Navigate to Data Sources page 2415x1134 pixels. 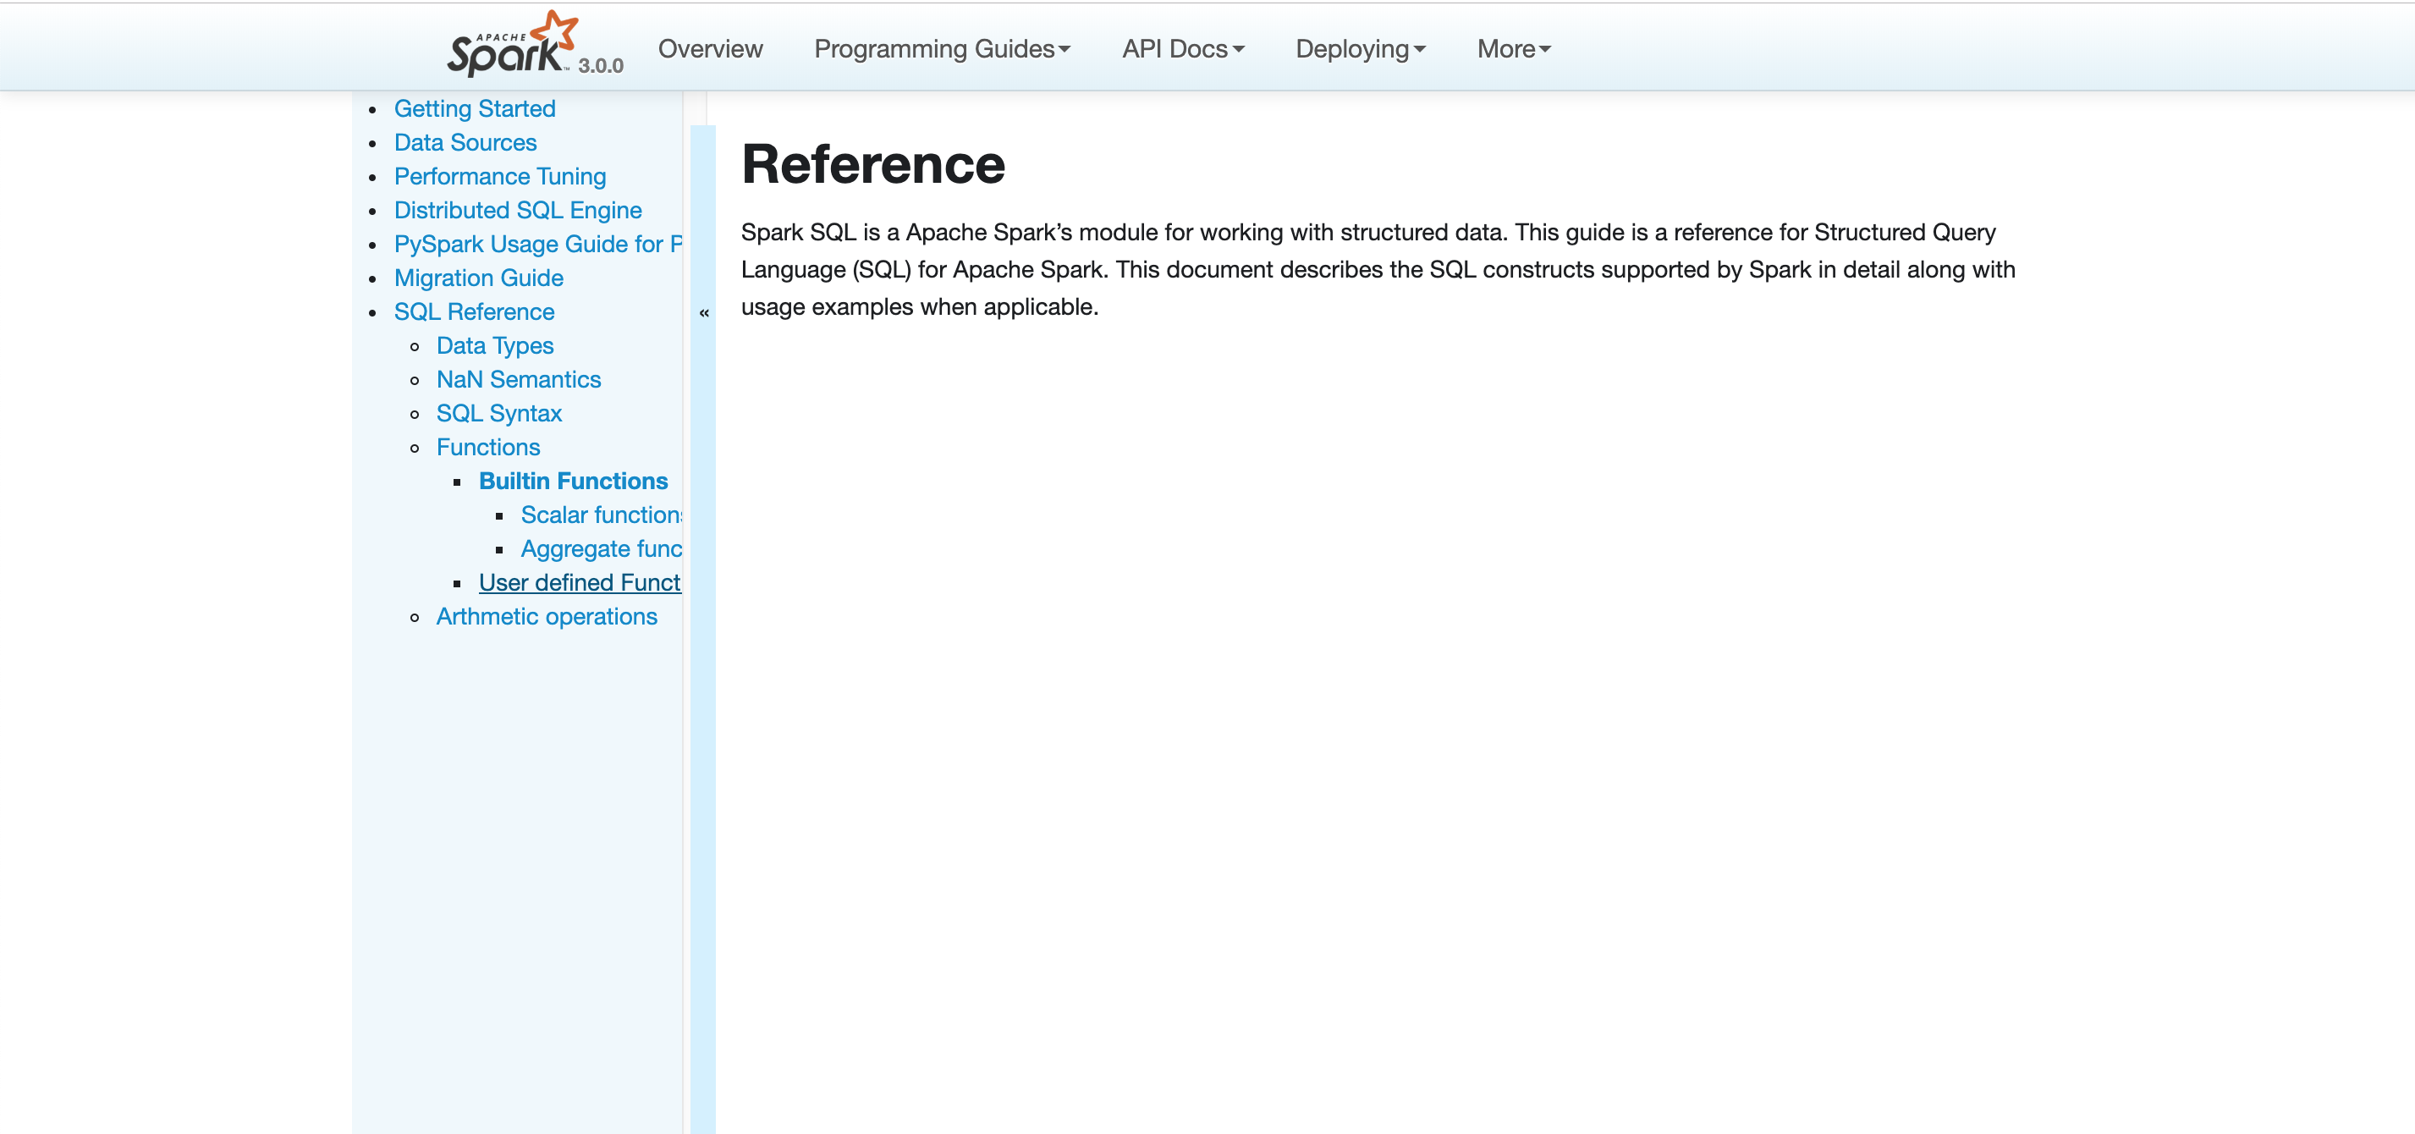click(465, 142)
